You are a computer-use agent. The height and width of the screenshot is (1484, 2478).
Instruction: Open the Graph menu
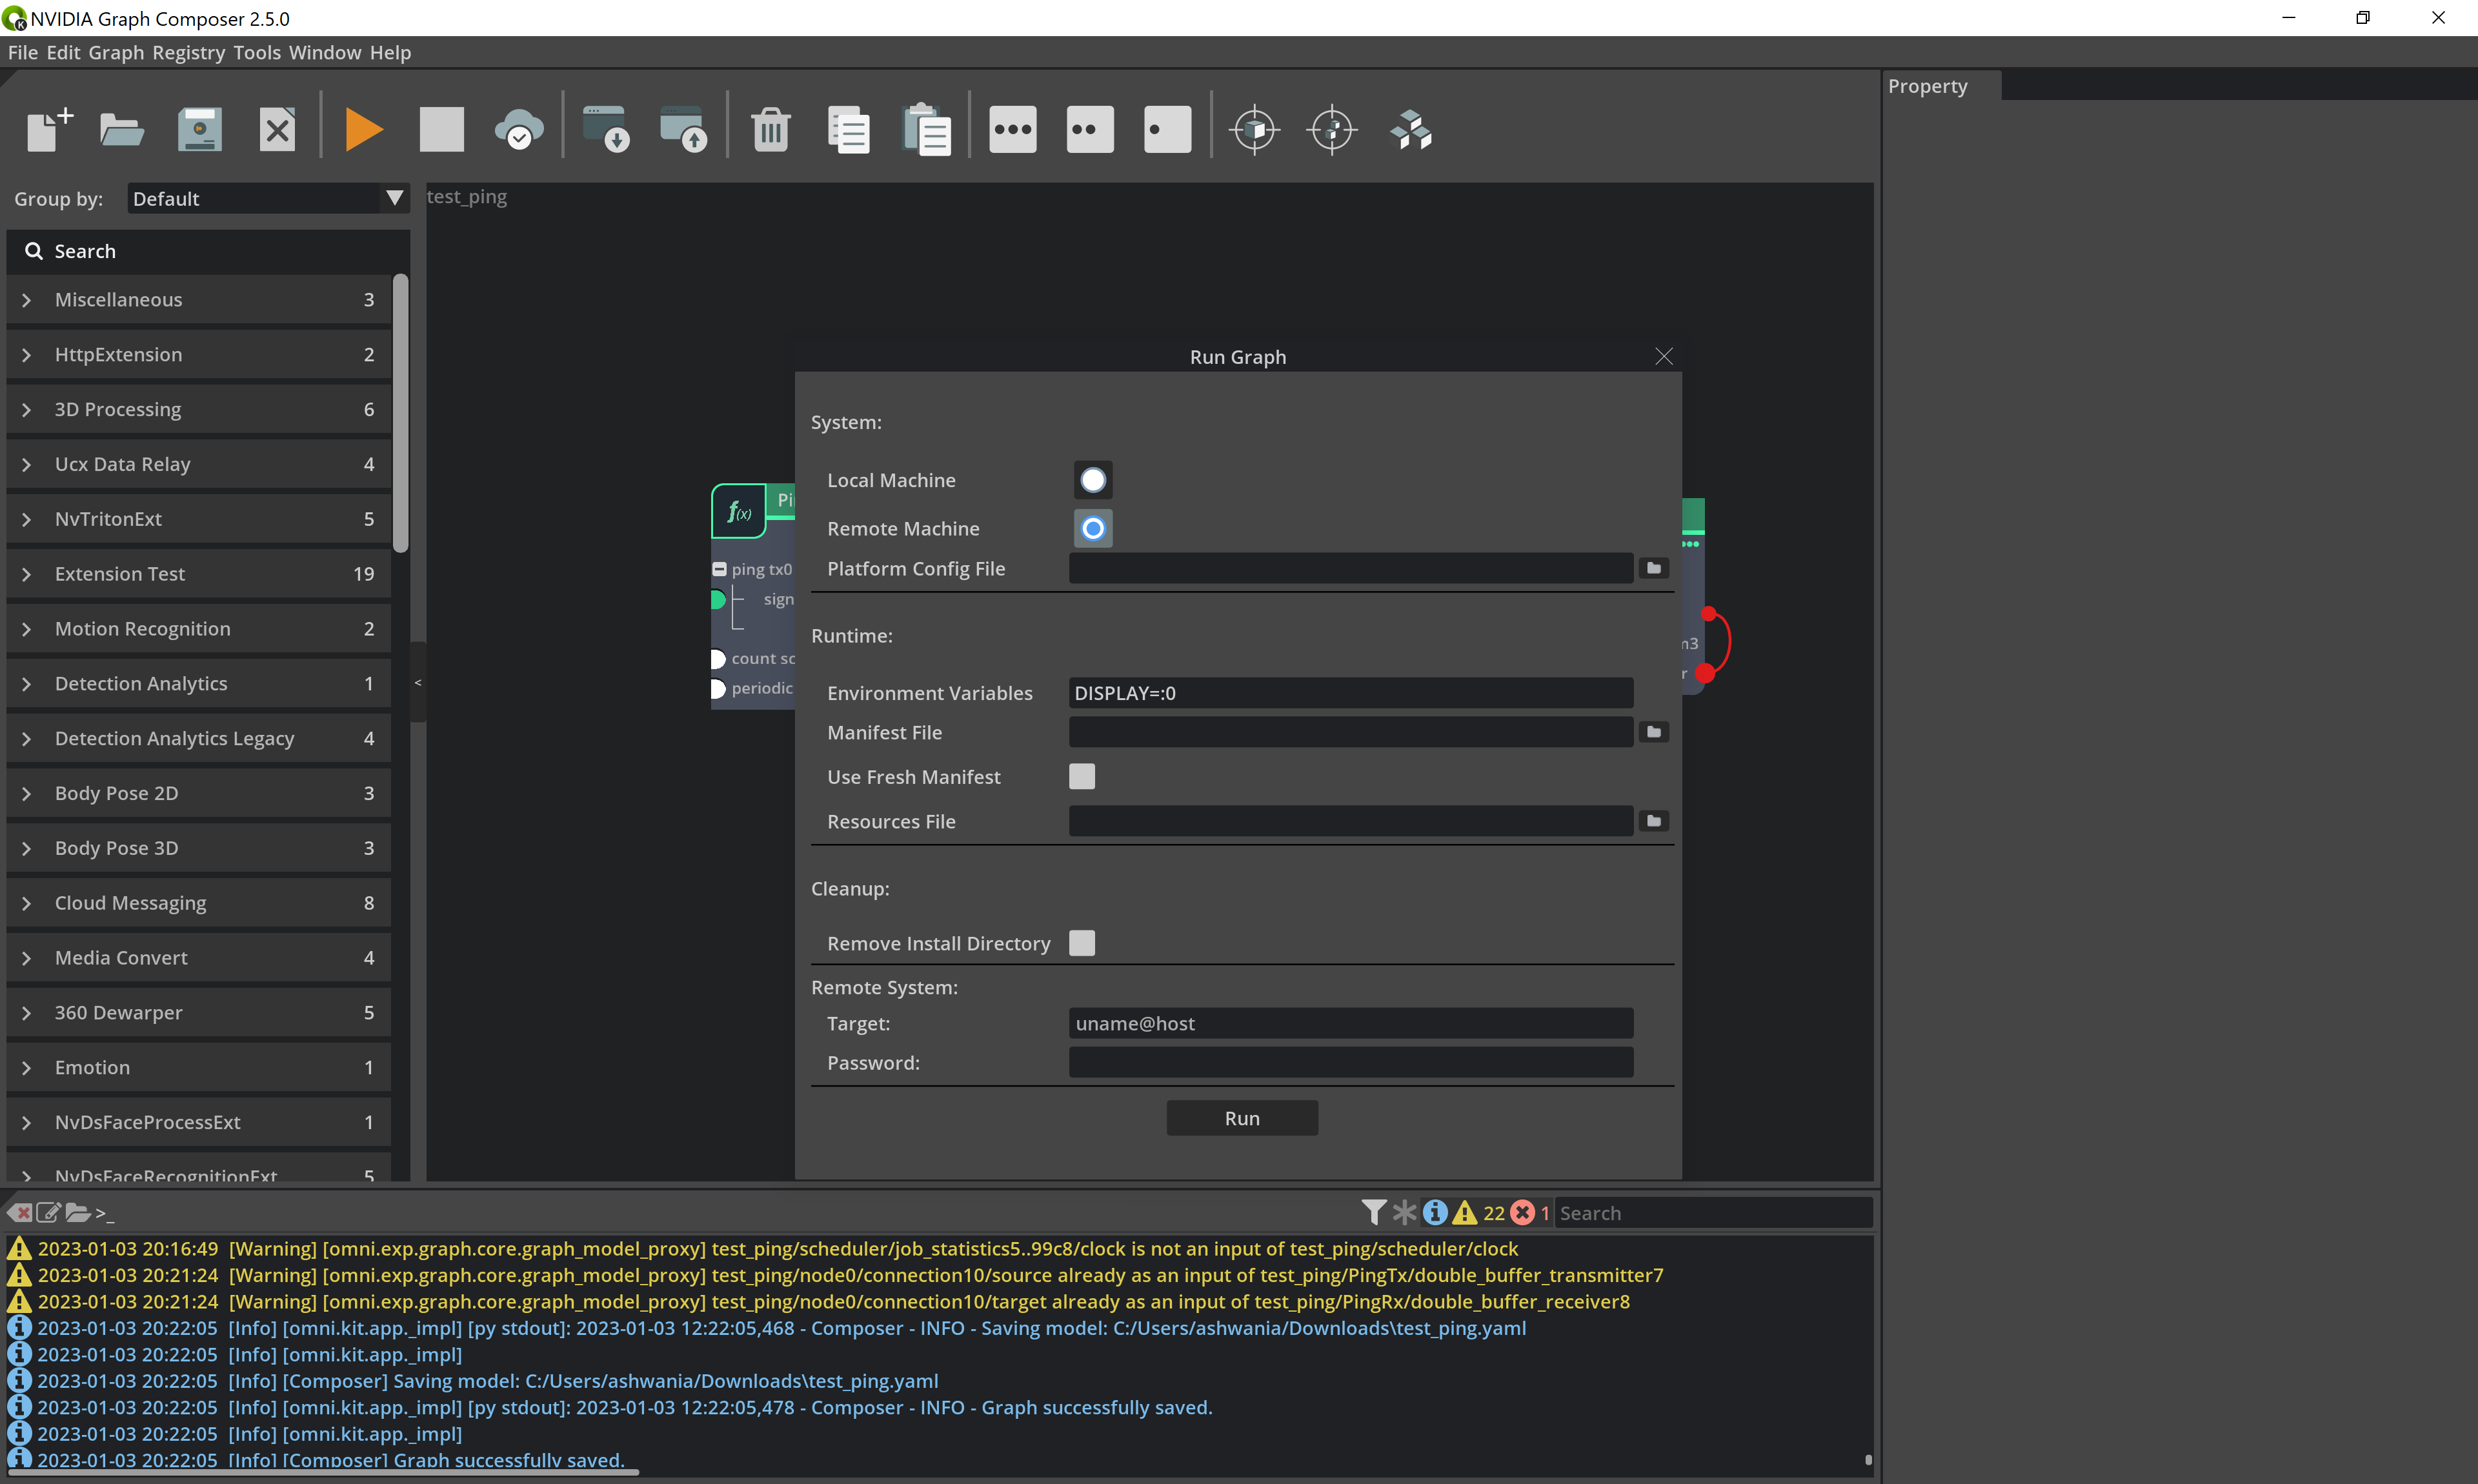(x=116, y=53)
